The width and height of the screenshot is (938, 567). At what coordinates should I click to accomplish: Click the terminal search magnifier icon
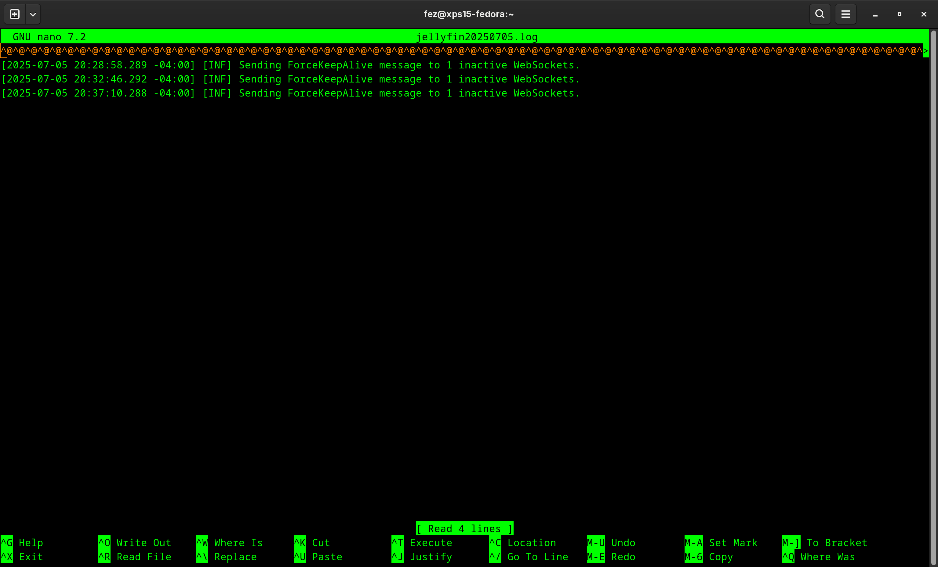(820, 14)
